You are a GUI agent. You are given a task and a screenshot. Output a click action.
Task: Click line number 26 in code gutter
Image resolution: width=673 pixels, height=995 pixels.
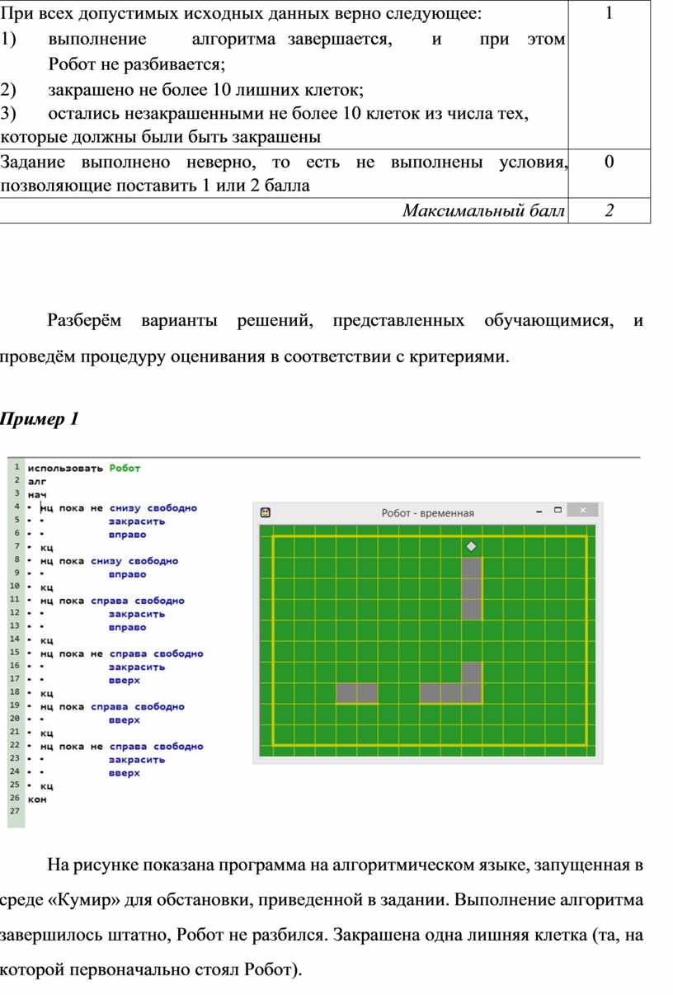point(16,799)
